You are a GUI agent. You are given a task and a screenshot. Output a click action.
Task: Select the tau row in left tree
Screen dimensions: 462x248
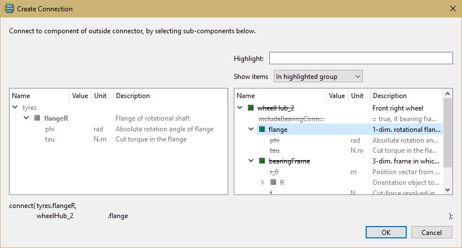tap(50, 139)
